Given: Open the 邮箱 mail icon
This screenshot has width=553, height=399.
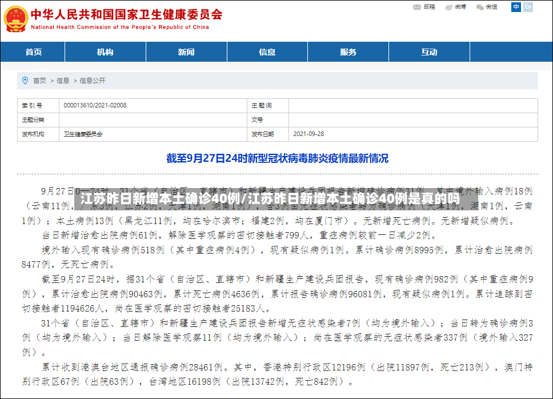Looking at the screenshot, I should pos(417,7).
